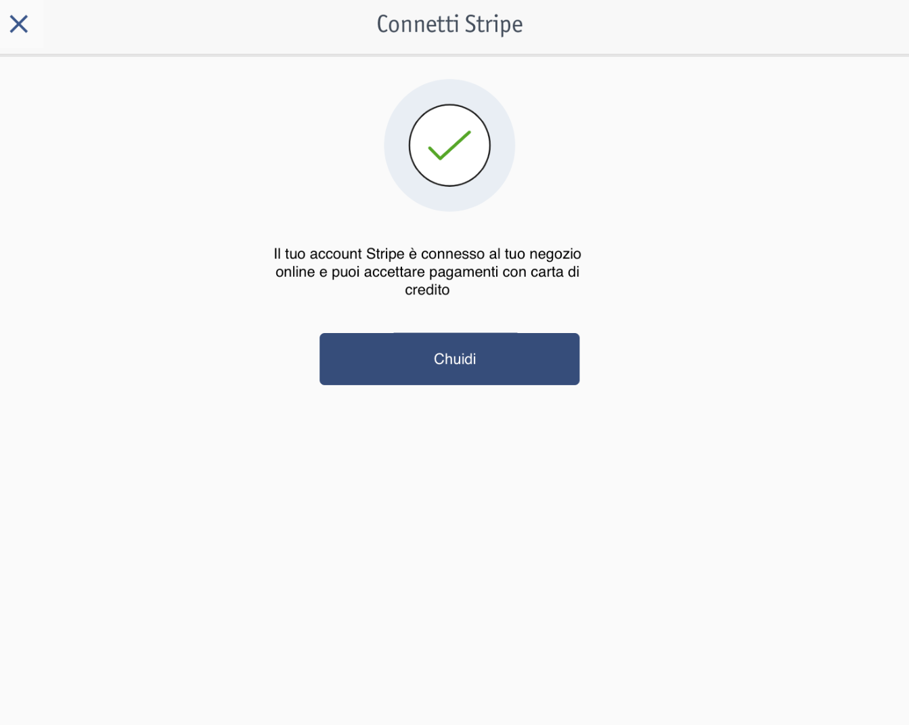Click the Stripe connection confirmation message
909x725 pixels.
(x=427, y=271)
